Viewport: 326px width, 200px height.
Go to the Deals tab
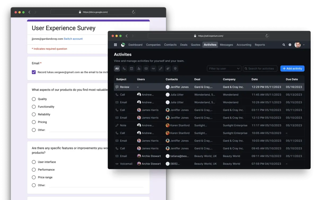pos(184,45)
